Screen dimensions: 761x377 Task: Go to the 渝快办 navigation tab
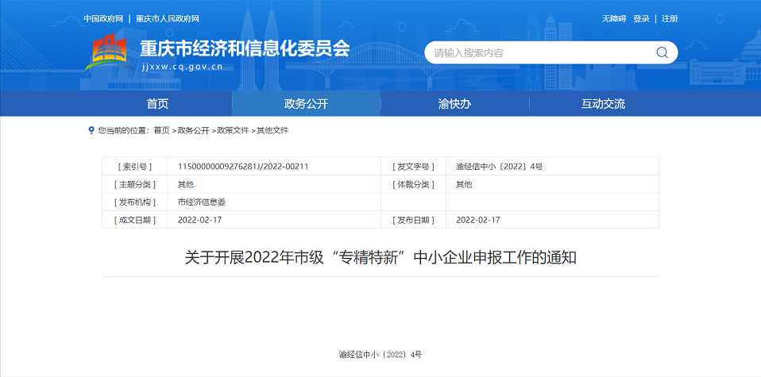[x=454, y=104]
